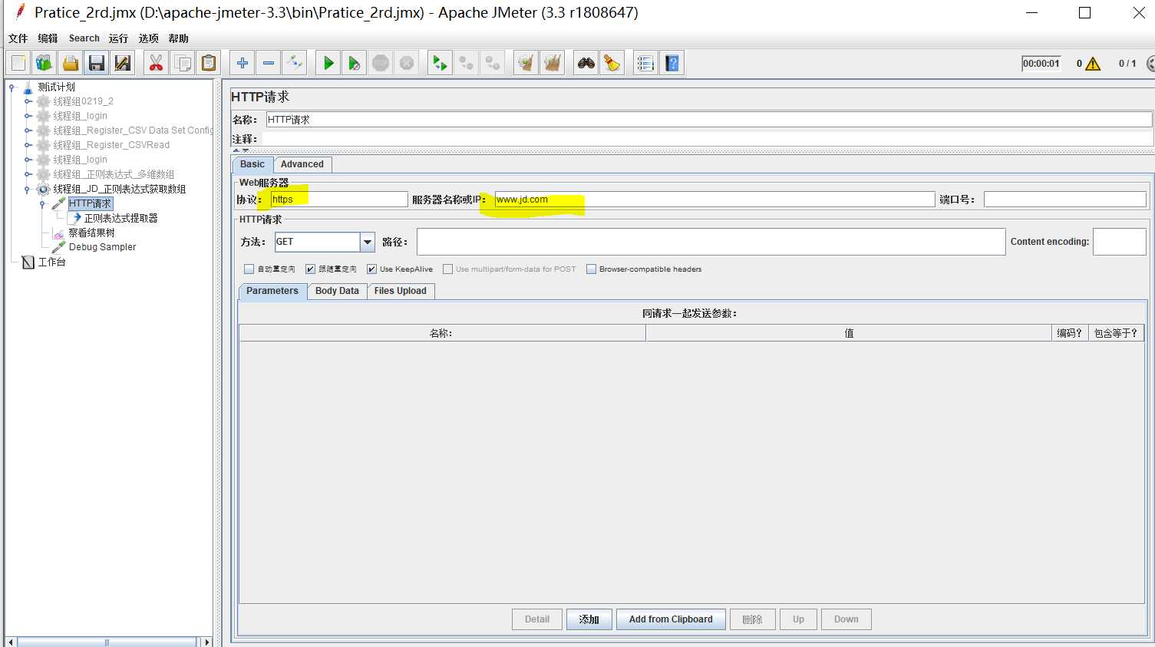Screen dimensions: 1155x647
Task: Click the Remote Stop All icon
Action: 466,63
